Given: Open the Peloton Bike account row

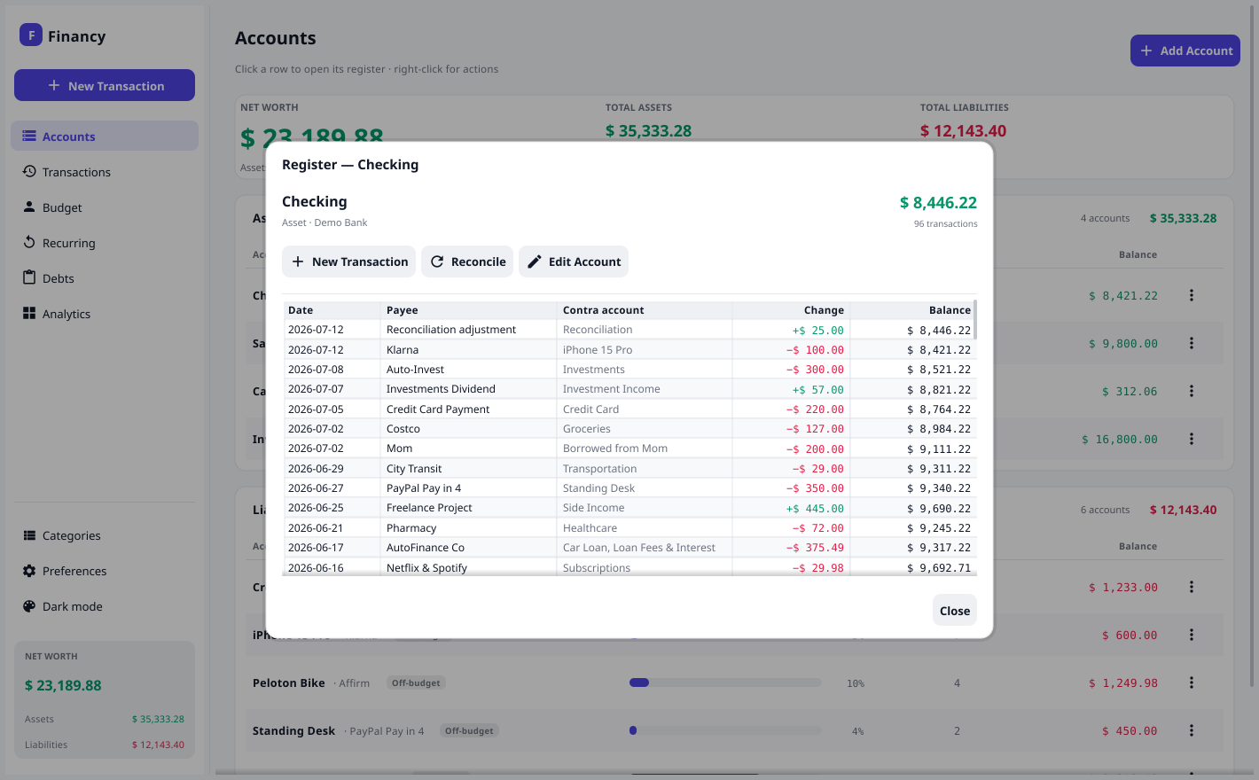Looking at the screenshot, I should (734, 682).
